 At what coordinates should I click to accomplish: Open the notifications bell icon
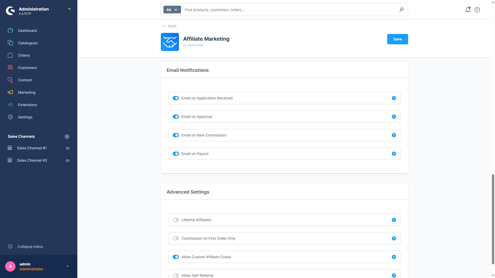click(x=468, y=10)
